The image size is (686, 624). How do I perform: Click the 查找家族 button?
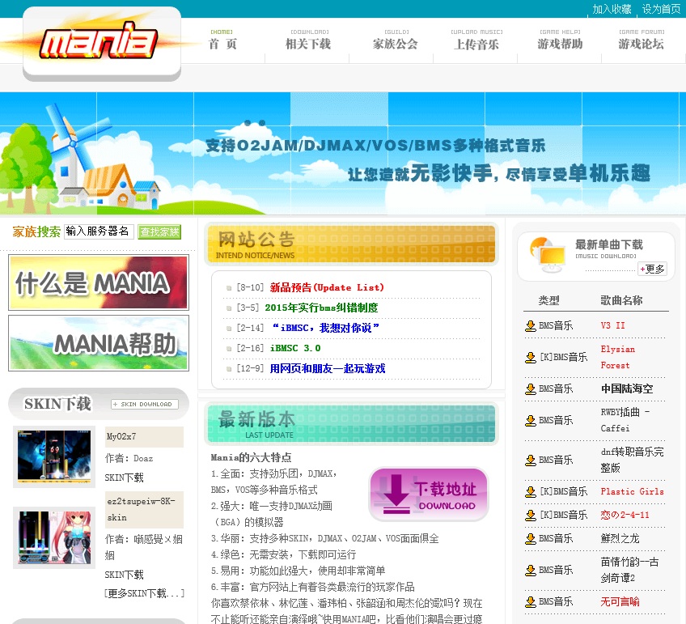[159, 232]
